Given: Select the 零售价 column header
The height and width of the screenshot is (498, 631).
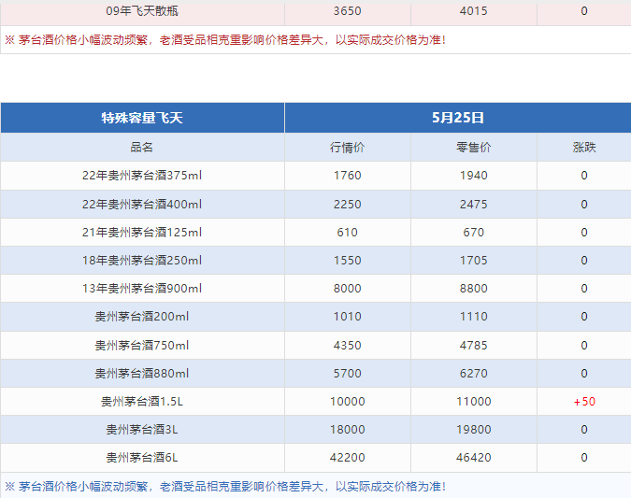Looking at the screenshot, I should point(474,148).
